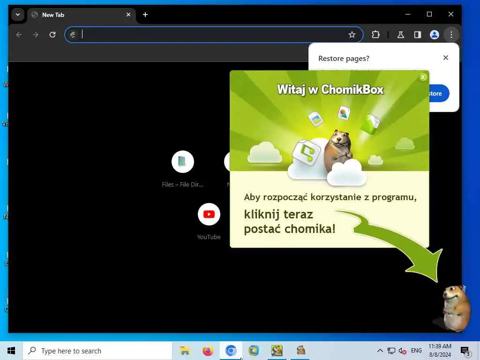The width and height of the screenshot is (480, 360).
Task: Open the blue-yellow window app in taskbar
Action: coord(254,351)
